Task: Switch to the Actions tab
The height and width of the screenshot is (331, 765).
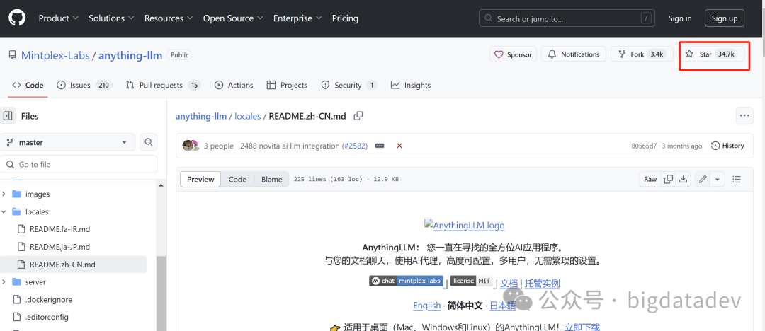Action: (234, 85)
